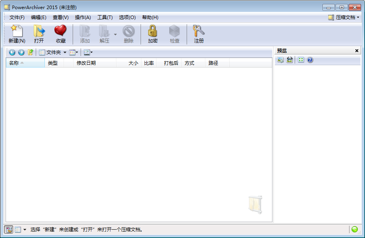This screenshot has height=238, width=365.
Task: Open the 选项(O) menu
Action: click(x=127, y=17)
